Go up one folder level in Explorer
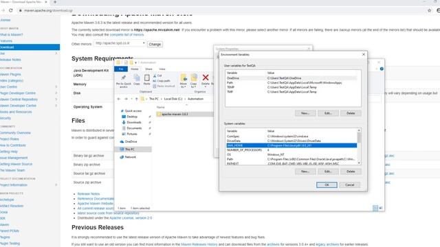The width and height of the screenshot is (440, 247). 136,99
